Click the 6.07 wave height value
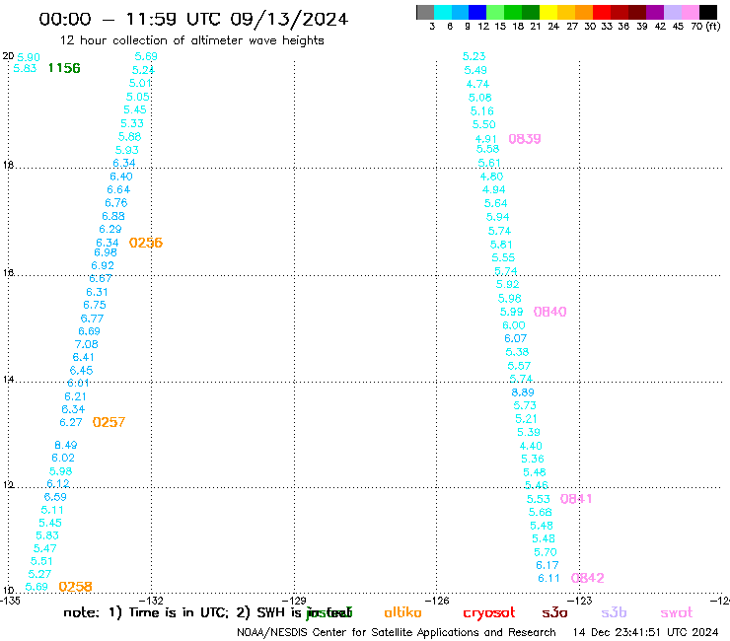The width and height of the screenshot is (730, 641). tap(515, 338)
